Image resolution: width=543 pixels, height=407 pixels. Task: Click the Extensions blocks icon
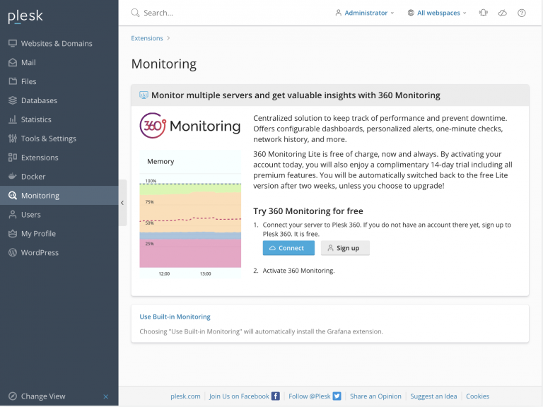point(13,158)
